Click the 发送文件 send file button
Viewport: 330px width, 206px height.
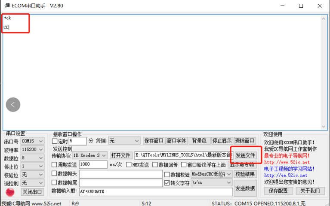pos(245,155)
